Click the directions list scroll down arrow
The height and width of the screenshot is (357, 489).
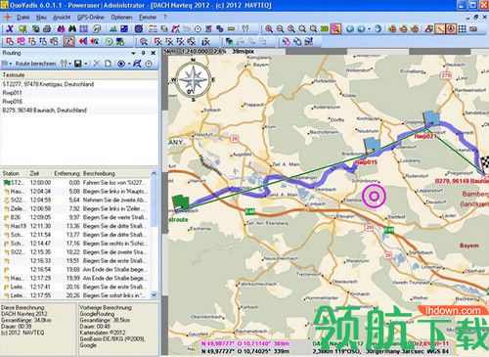point(154,295)
